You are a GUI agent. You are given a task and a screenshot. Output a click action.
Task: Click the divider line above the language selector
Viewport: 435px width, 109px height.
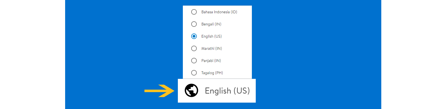coord(217,79)
